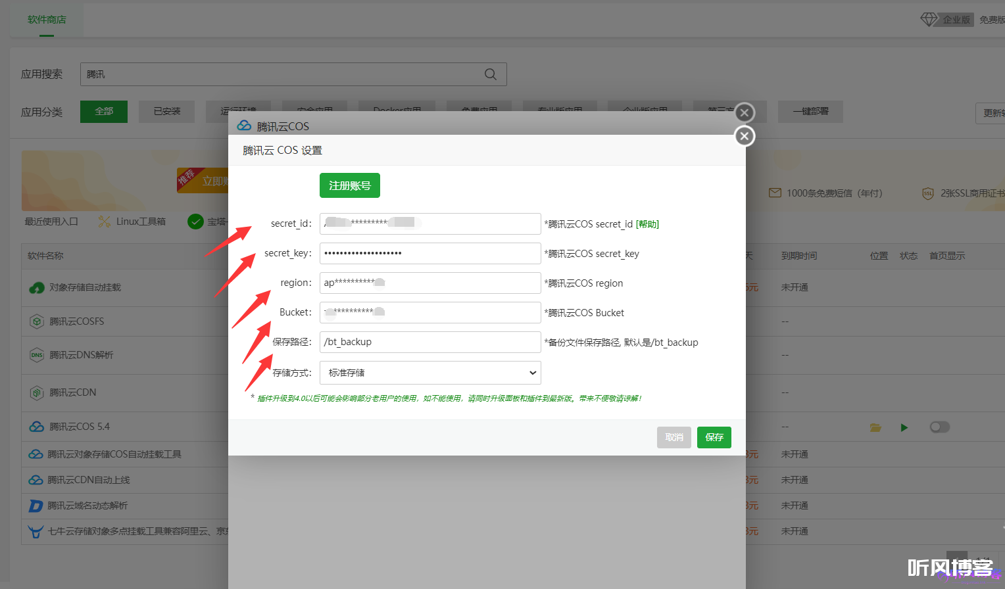The width and height of the screenshot is (1005, 589).
Task: Click 未开通 in the 对象存储自动挂载 row
Action: [x=795, y=288]
